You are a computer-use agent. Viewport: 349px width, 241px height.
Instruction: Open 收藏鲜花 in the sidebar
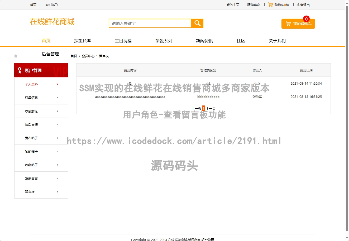tap(31, 111)
